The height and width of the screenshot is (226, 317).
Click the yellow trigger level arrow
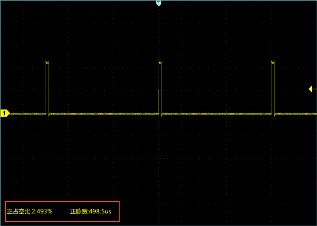tap(312, 89)
